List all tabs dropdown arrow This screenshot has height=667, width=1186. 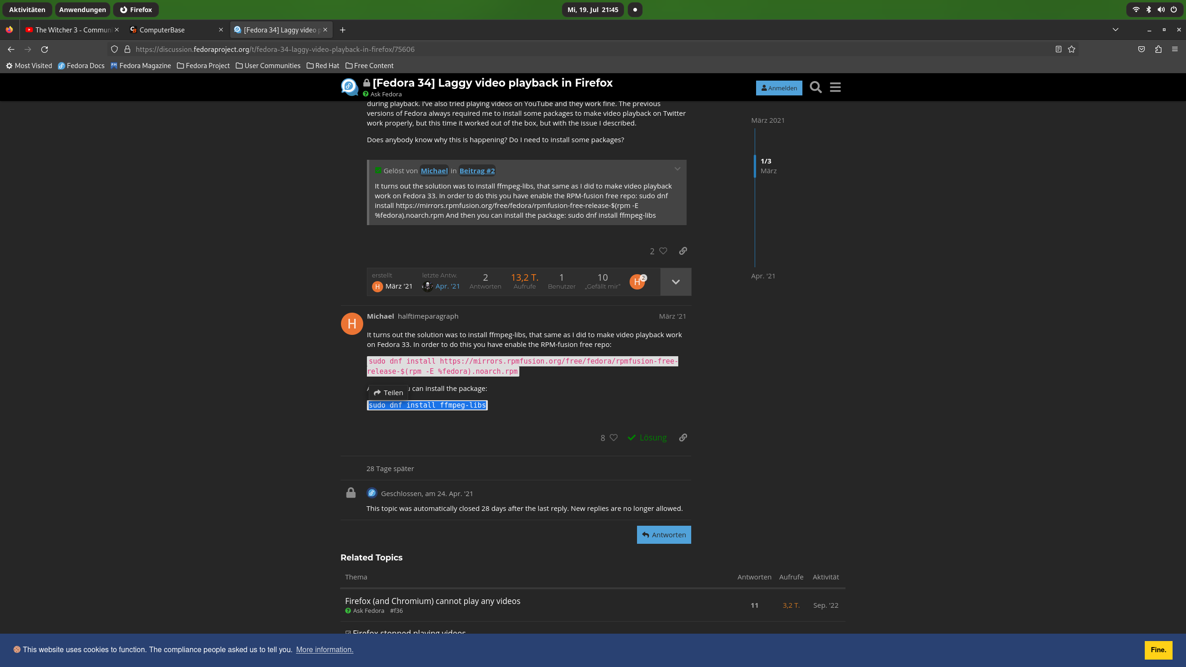coord(1116,30)
